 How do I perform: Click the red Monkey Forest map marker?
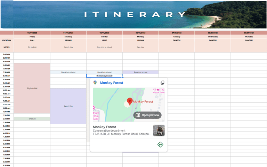(x=130, y=101)
